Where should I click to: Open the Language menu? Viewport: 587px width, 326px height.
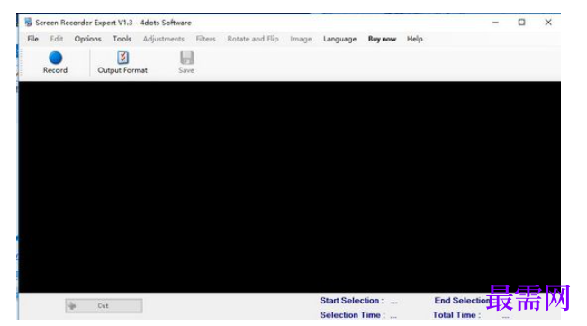(340, 39)
